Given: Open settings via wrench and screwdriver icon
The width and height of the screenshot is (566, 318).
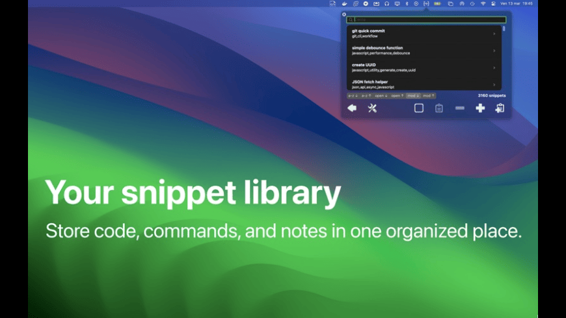Looking at the screenshot, I should pyautogui.click(x=372, y=108).
